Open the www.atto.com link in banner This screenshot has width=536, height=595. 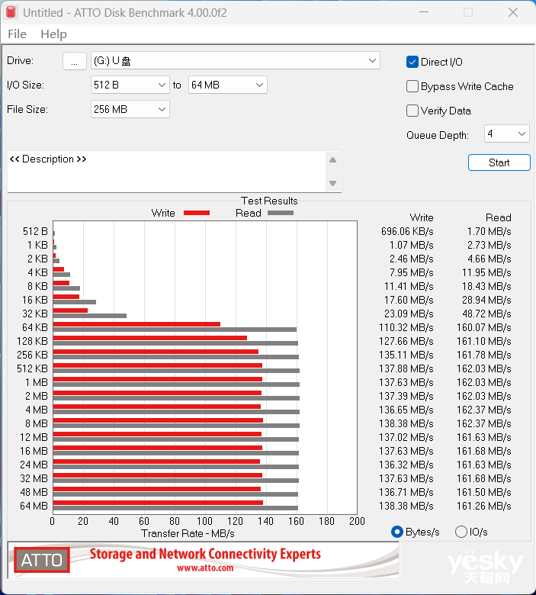pos(205,568)
